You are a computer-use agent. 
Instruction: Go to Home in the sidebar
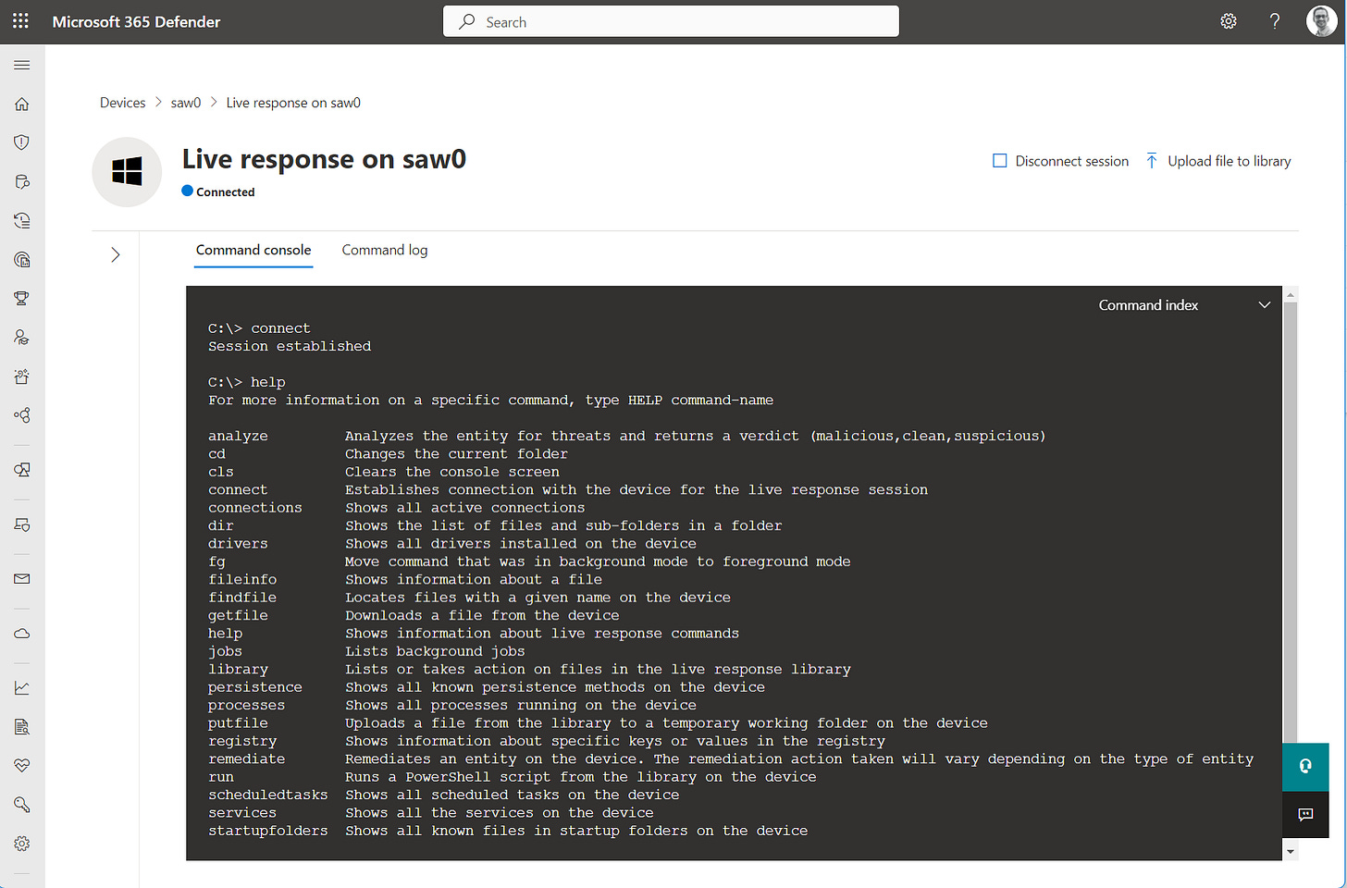pyautogui.click(x=22, y=104)
